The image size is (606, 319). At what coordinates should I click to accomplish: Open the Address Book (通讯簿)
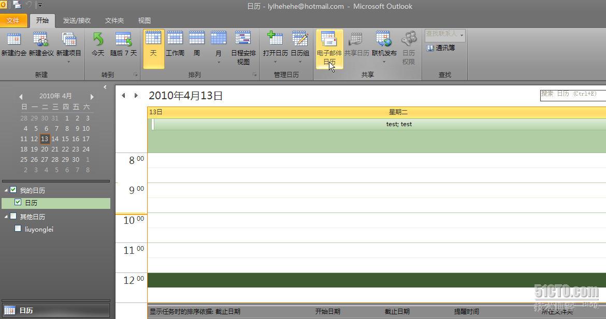click(x=441, y=48)
